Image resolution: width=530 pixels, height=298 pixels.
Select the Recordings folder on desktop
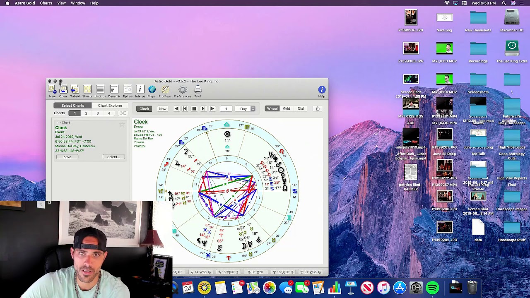478,52
